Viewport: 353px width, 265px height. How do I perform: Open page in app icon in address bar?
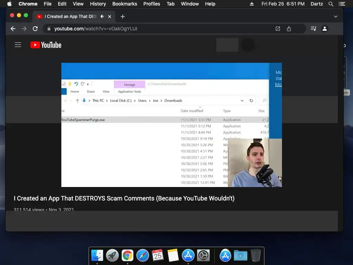278,29
